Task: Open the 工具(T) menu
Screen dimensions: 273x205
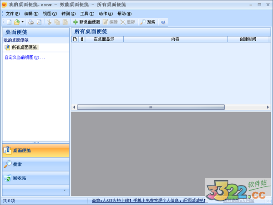Action: coord(87,14)
